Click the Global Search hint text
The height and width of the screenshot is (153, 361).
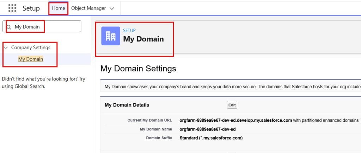pos(43,83)
